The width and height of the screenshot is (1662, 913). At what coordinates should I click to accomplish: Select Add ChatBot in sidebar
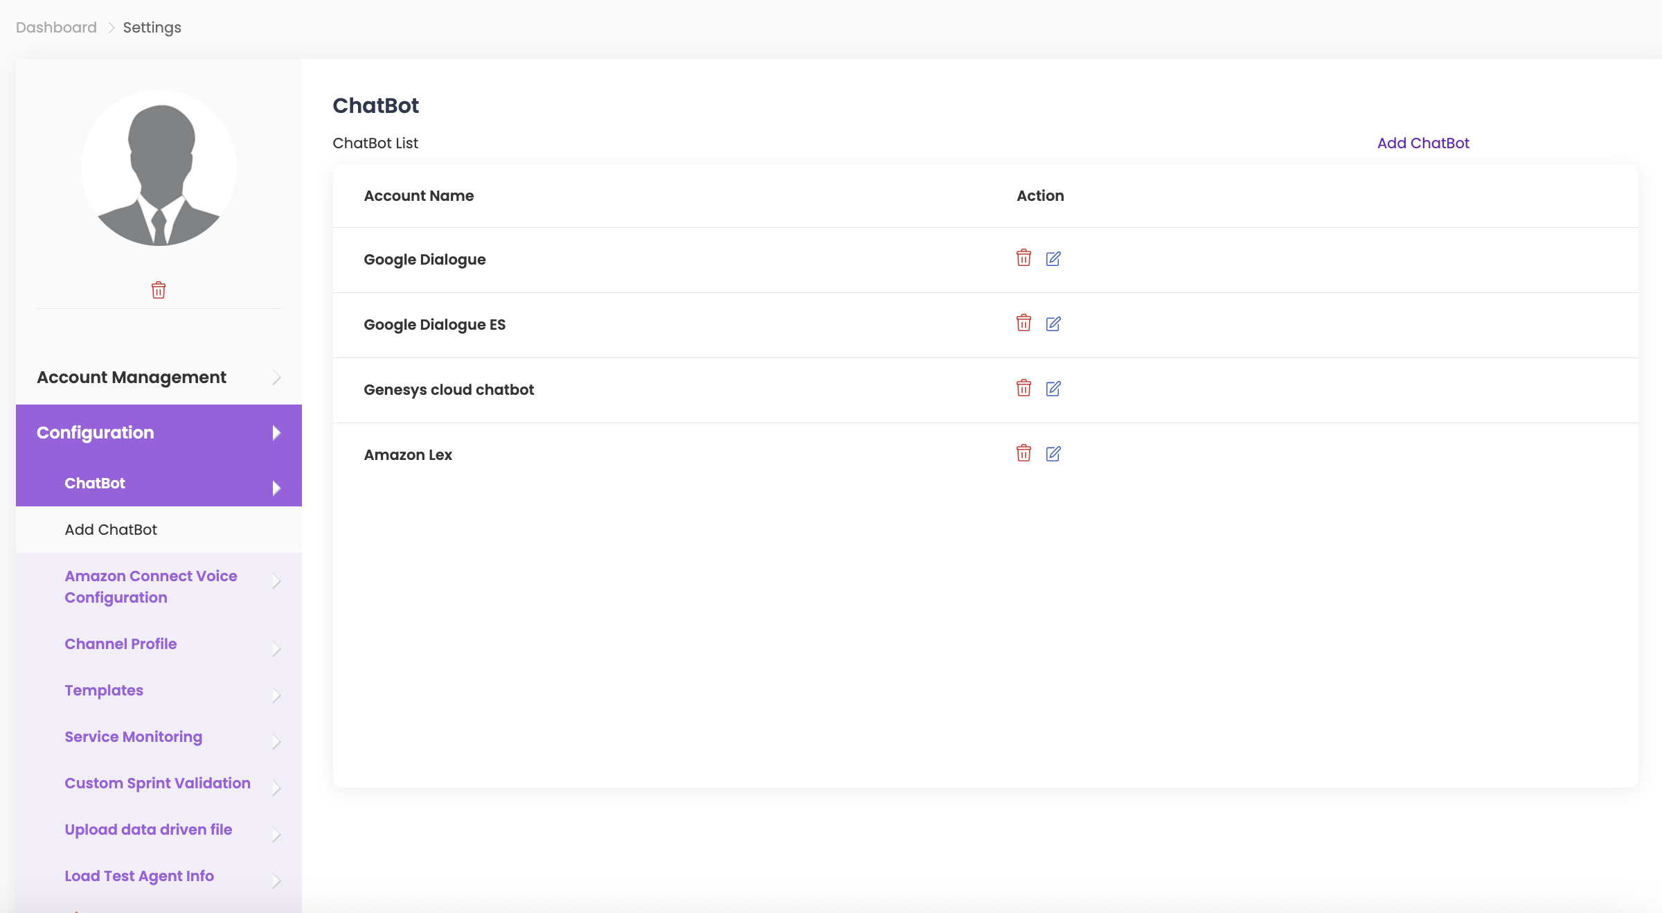click(111, 530)
